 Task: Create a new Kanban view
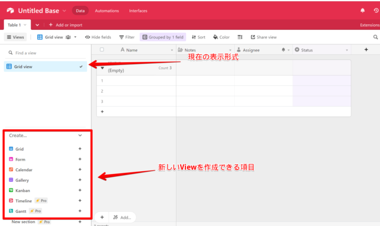(x=80, y=190)
